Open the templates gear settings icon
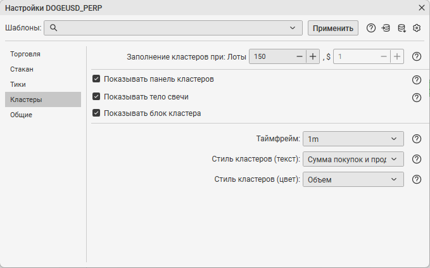The height and width of the screenshot is (268, 430). 417,28
